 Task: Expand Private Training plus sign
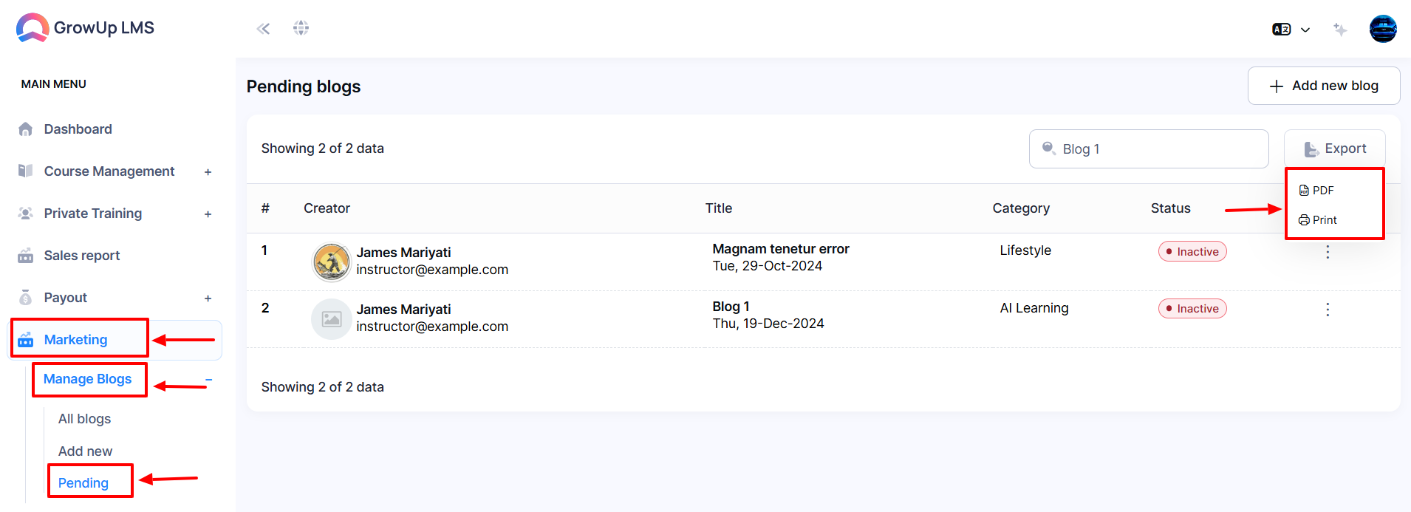[208, 214]
